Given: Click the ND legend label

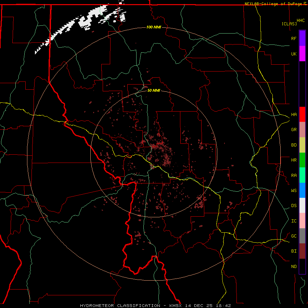Looking at the screenshot, I should point(294,266).
